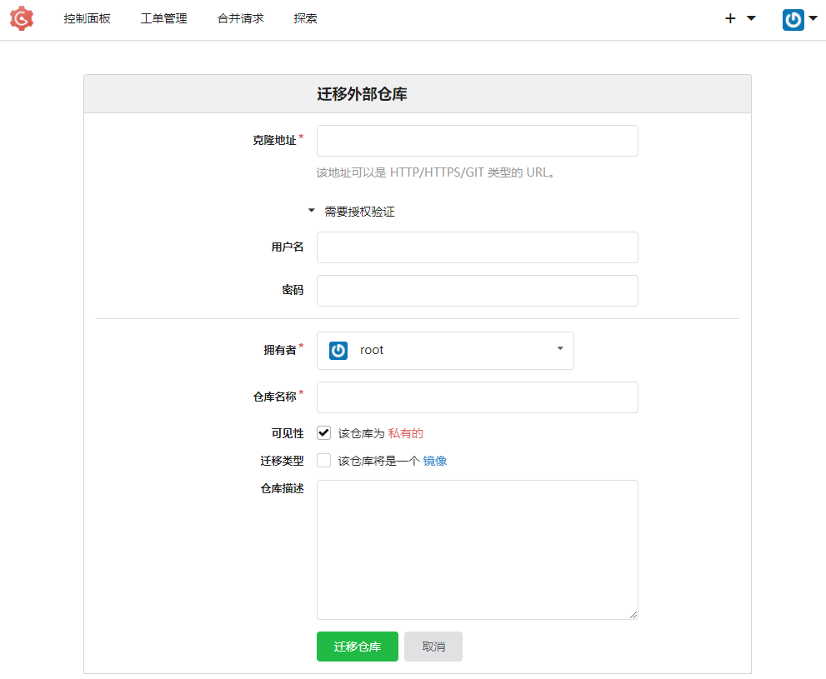This screenshot has height=679, width=826.
Task: Select the 密码 password field
Action: (x=477, y=291)
